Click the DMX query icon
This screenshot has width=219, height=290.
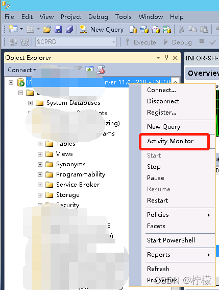[x=156, y=29]
